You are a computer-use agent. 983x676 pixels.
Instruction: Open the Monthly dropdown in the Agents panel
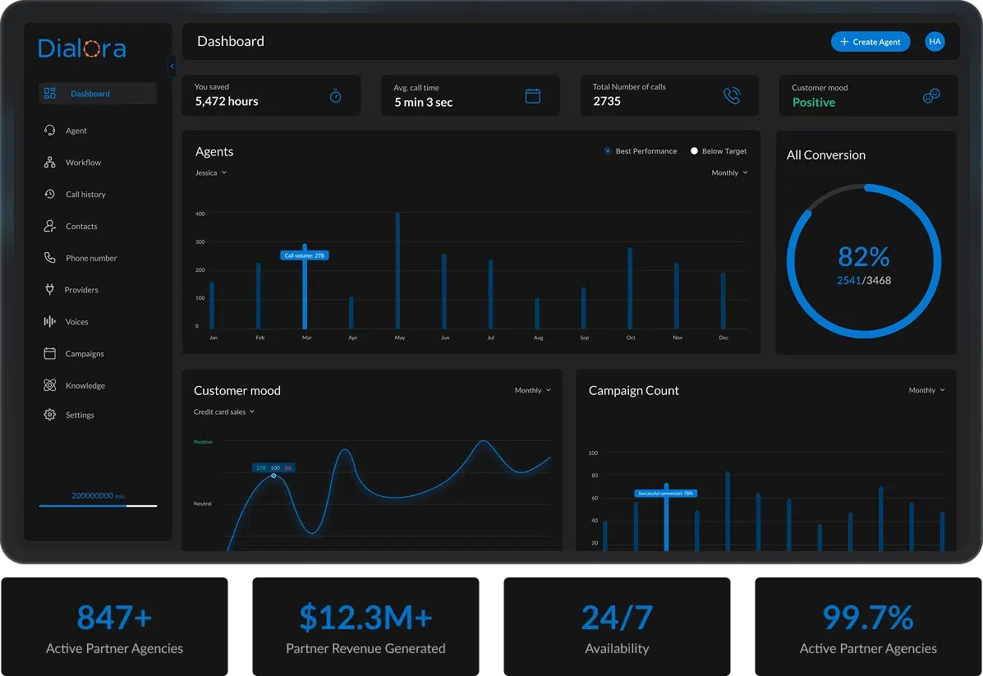click(729, 172)
